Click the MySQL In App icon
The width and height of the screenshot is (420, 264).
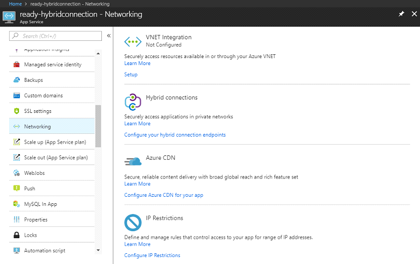17,204
